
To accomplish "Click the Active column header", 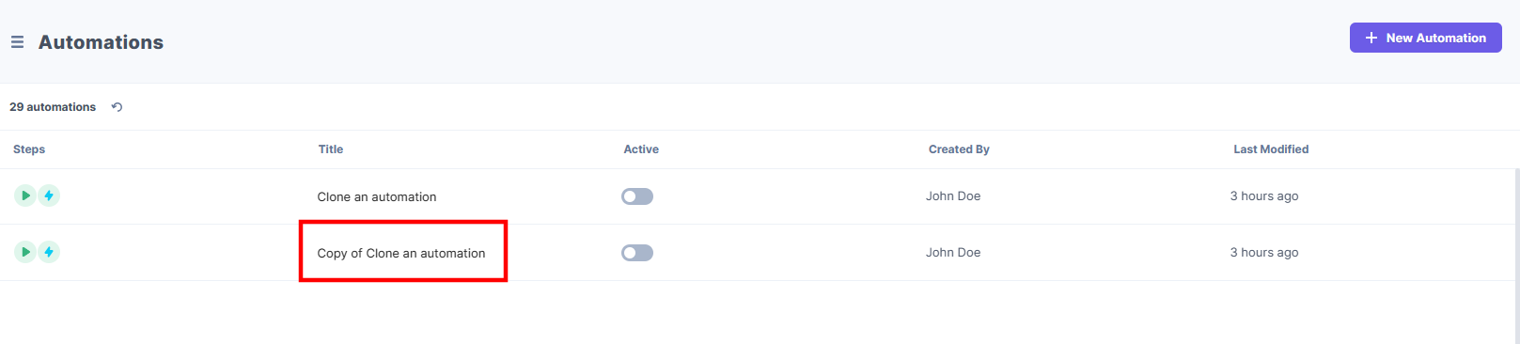I will pyautogui.click(x=641, y=149).
